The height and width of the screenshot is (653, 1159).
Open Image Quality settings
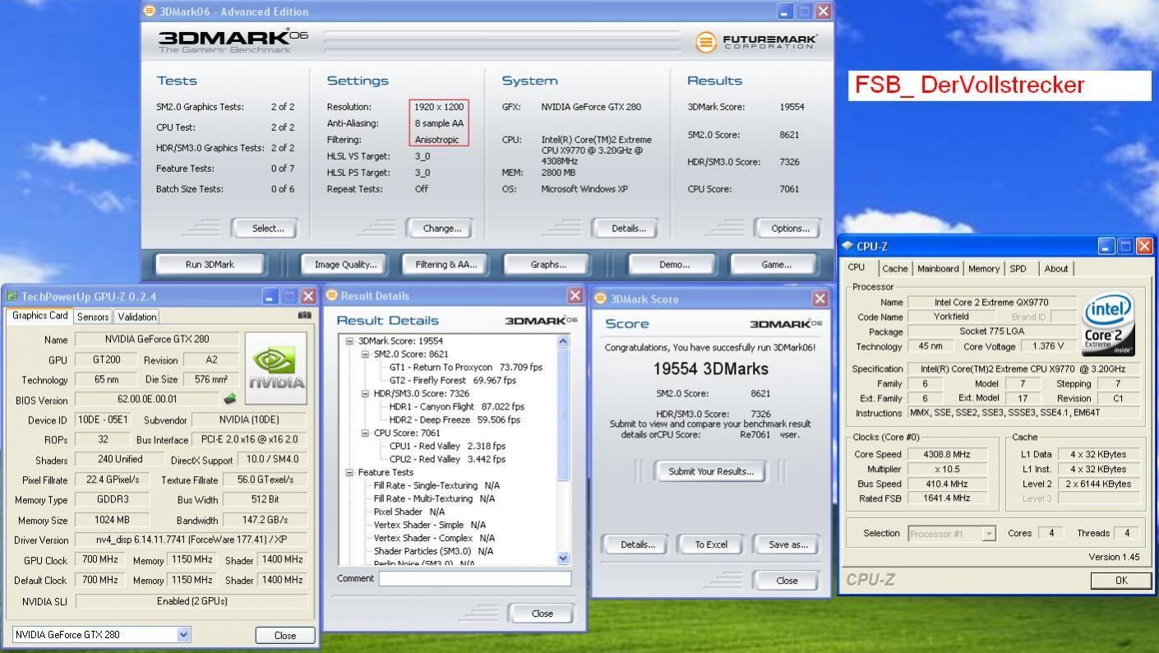345,264
